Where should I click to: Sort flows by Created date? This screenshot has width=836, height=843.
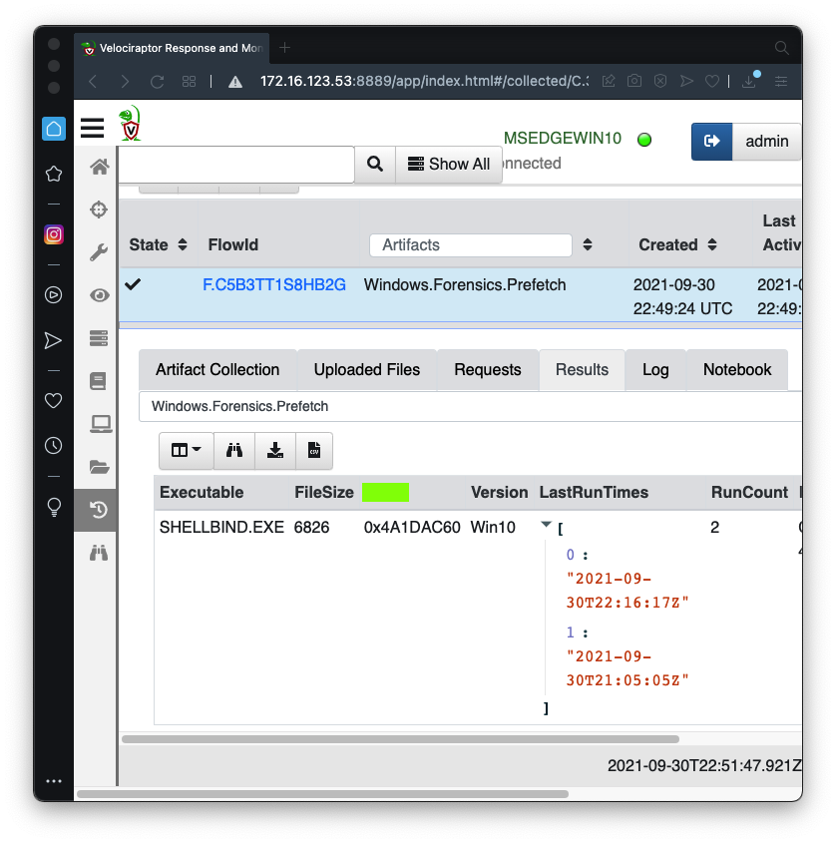(712, 244)
